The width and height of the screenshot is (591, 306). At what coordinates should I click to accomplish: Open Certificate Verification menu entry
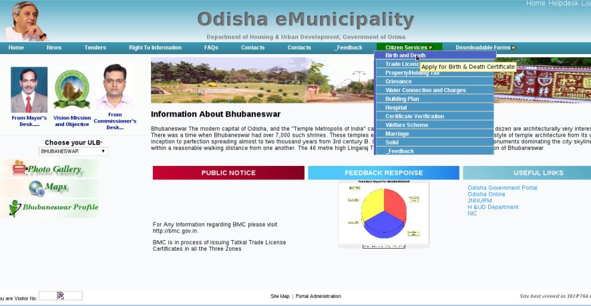click(435, 116)
